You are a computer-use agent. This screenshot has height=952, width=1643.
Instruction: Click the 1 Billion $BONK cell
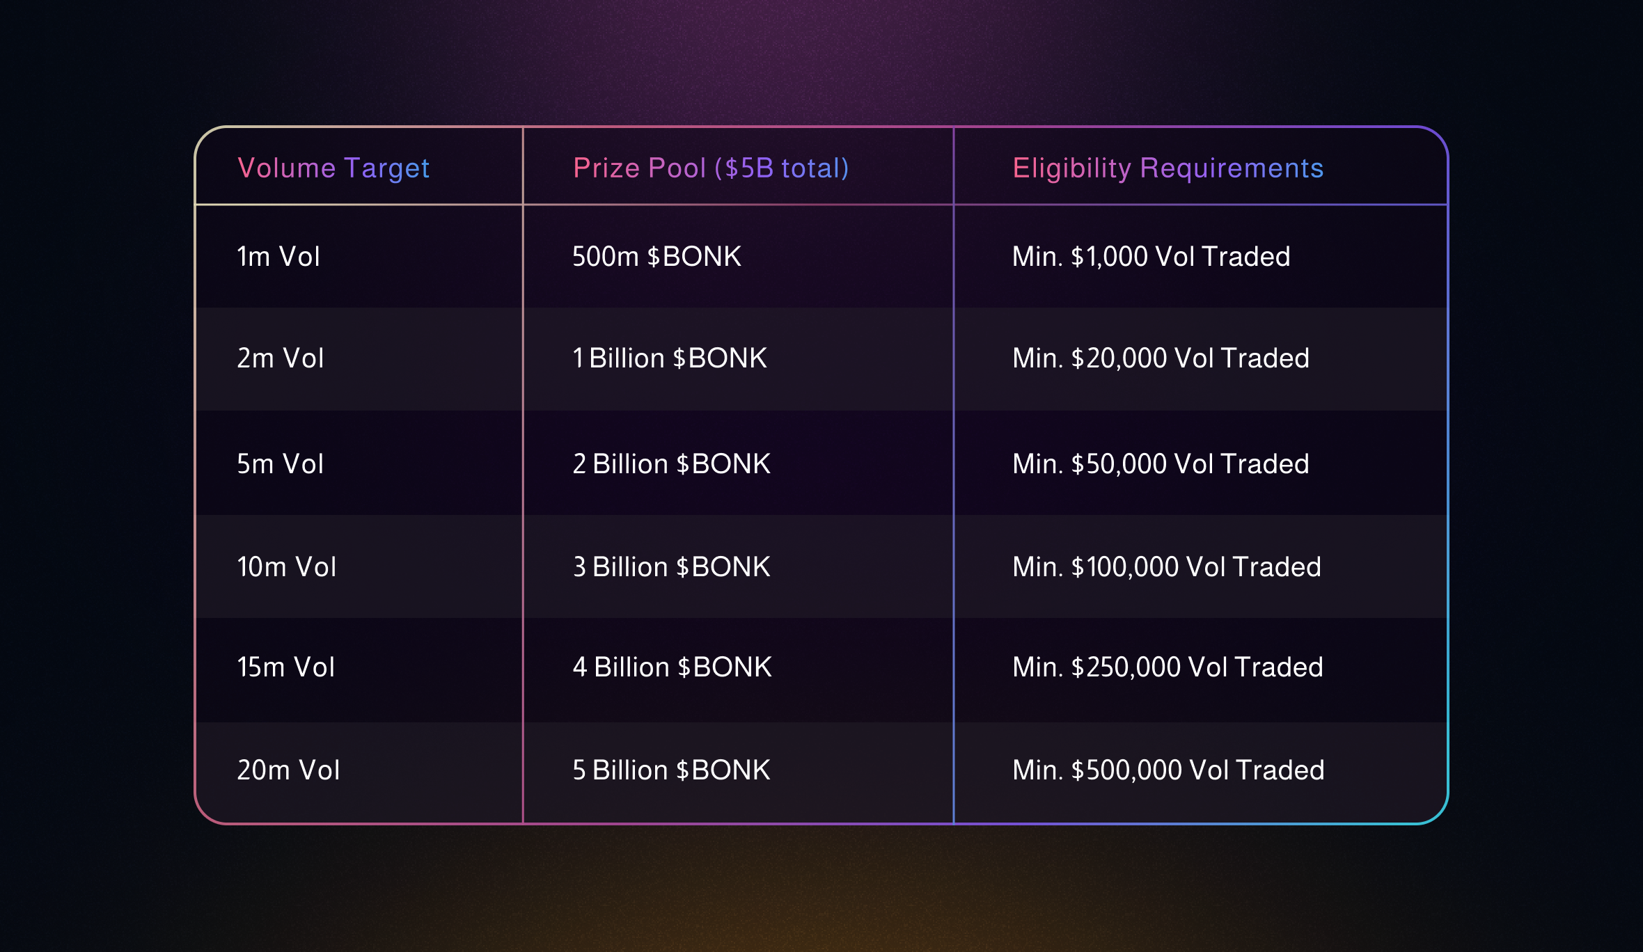[669, 358]
